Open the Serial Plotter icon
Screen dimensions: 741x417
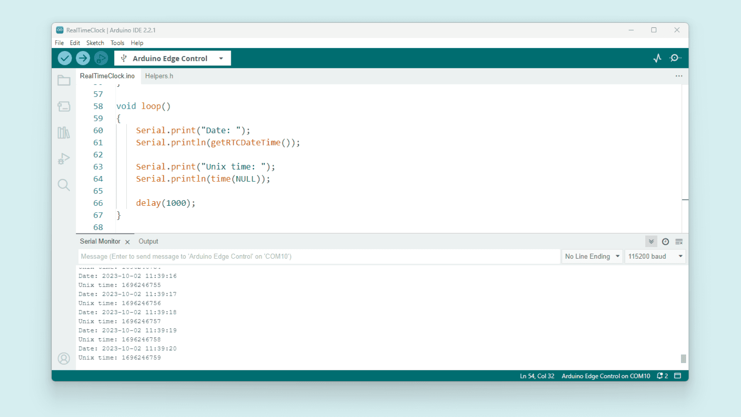tap(657, 58)
